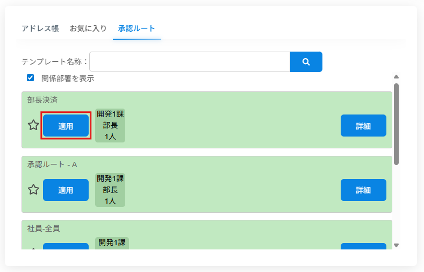The image size is (424, 272).
Task: Focus the テンプレート名称 input field
Action: point(190,62)
